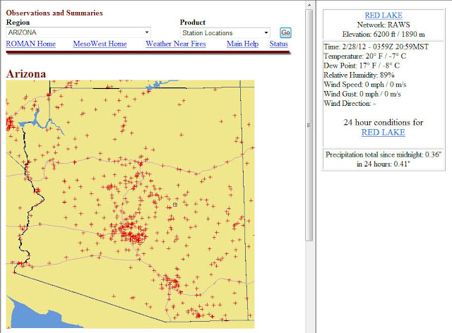Select the Relative Humidity: 89% text
This screenshot has width=452, height=333.
[359, 75]
